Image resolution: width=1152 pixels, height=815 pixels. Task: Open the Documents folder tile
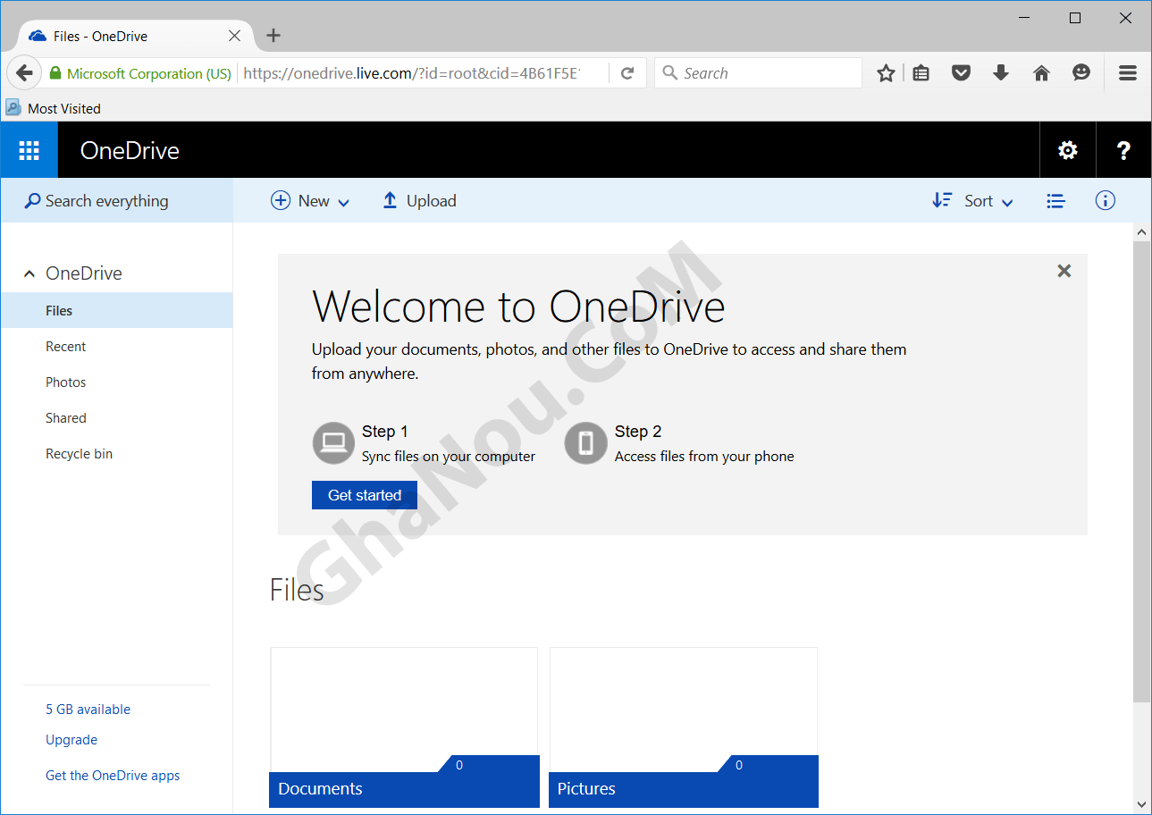(x=404, y=727)
